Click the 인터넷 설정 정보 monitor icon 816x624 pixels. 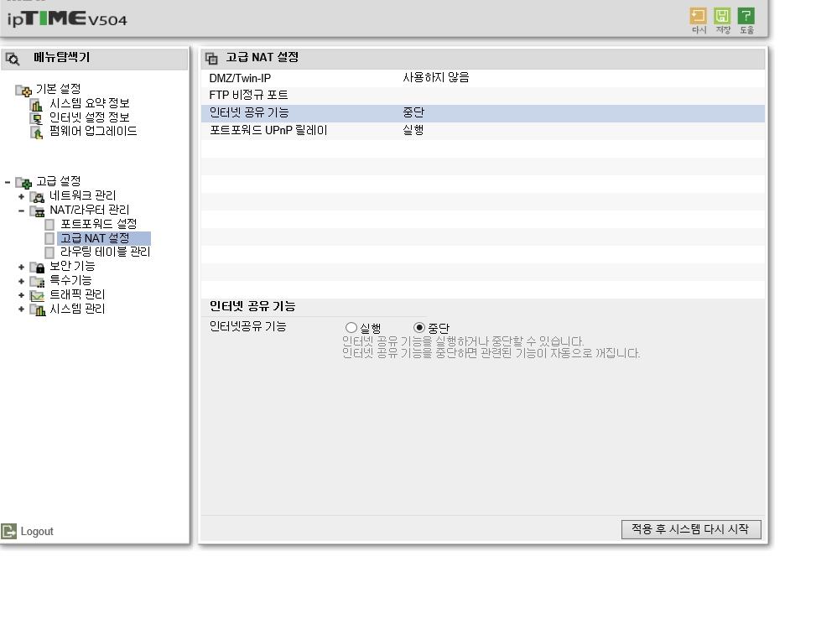tap(36, 118)
